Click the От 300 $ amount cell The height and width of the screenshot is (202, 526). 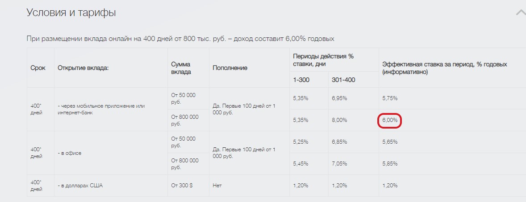click(x=182, y=185)
